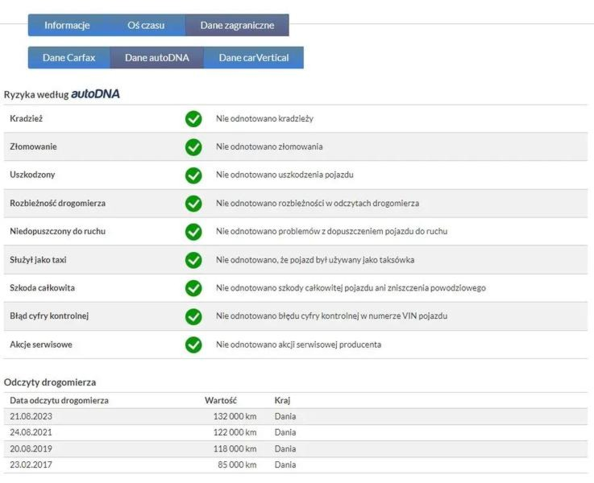This screenshot has height=483, width=594.
Task: Click the Służył jako taxi checkmark
Action: [x=193, y=260]
